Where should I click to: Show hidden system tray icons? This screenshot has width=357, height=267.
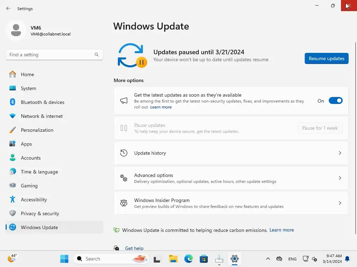pyautogui.click(x=268, y=259)
